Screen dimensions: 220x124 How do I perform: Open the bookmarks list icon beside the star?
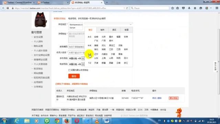[x=178, y=8]
